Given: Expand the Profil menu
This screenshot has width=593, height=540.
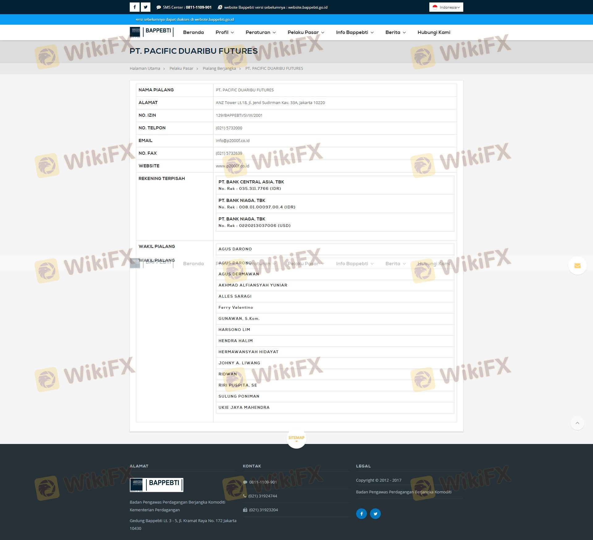Looking at the screenshot, I should pyautogui.click(x=225, y=32).
